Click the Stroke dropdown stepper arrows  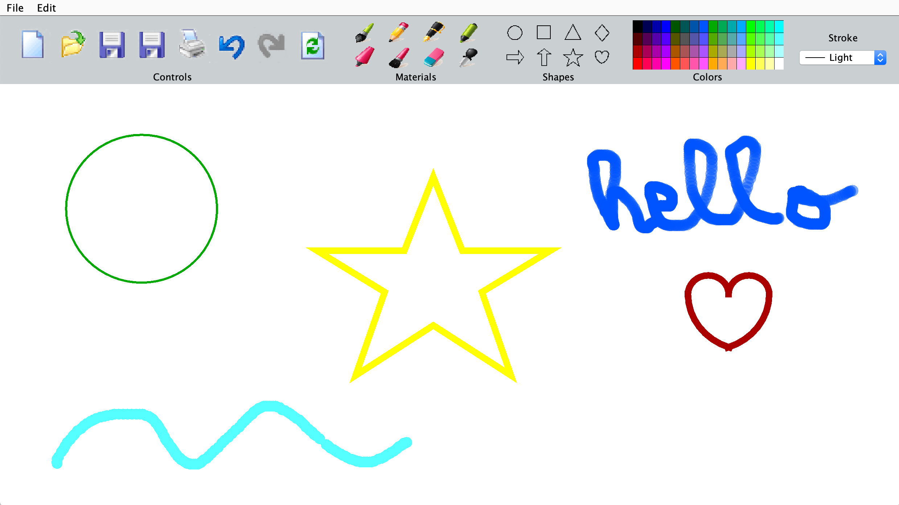pyautogui.click(x=880, y=58)
